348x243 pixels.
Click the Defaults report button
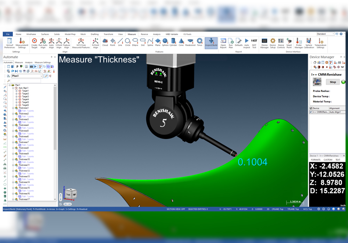(x=239, y=42)
